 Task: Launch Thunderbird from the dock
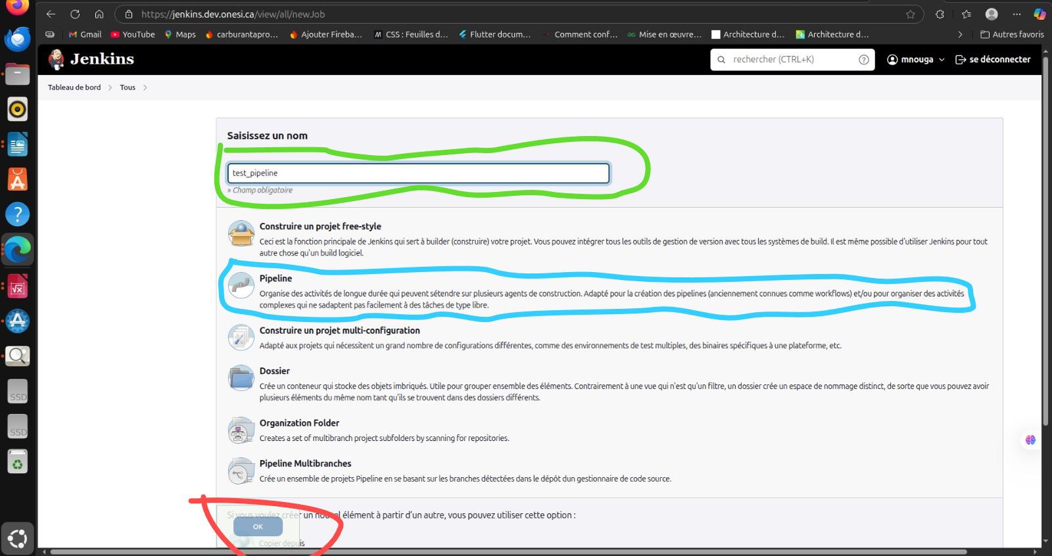pyautogui.click(x=18, y=39)
